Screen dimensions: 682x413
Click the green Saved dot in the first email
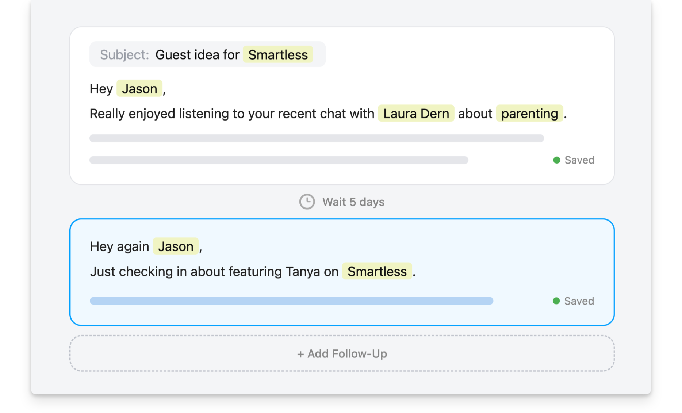(556, 160)
